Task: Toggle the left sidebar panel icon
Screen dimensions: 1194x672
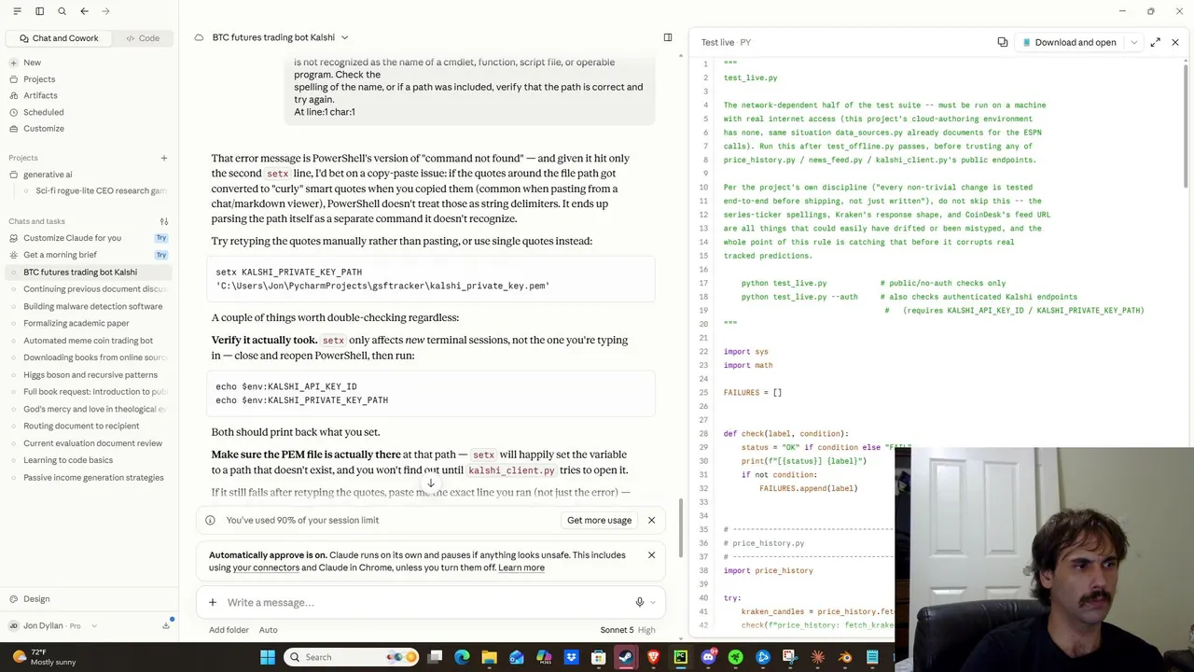Action: (39, 11)
